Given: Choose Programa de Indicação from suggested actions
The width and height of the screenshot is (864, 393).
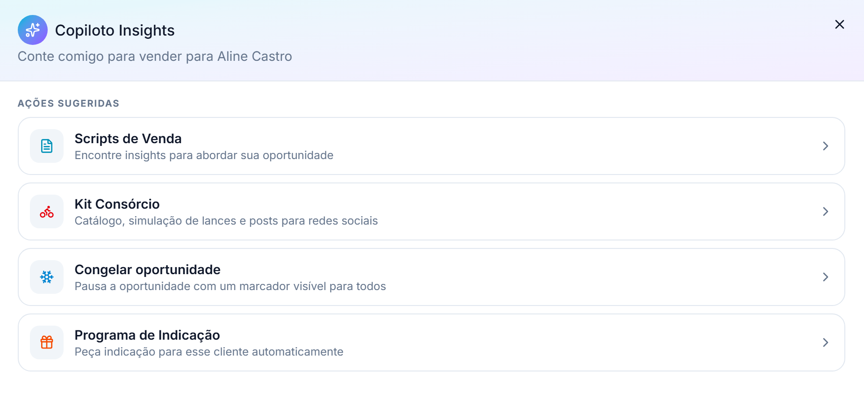Looking at the screenshot, I should click(x=431, y=342).
